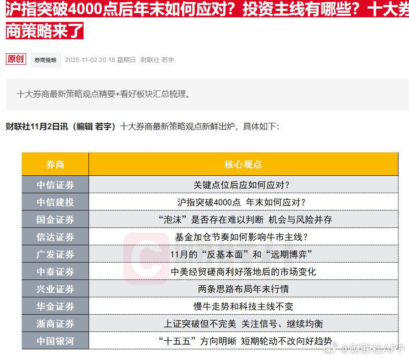The width and height of the screenshot is (409, 358).
Task: Click the 原创 original content badge
Action: point(16,59)
